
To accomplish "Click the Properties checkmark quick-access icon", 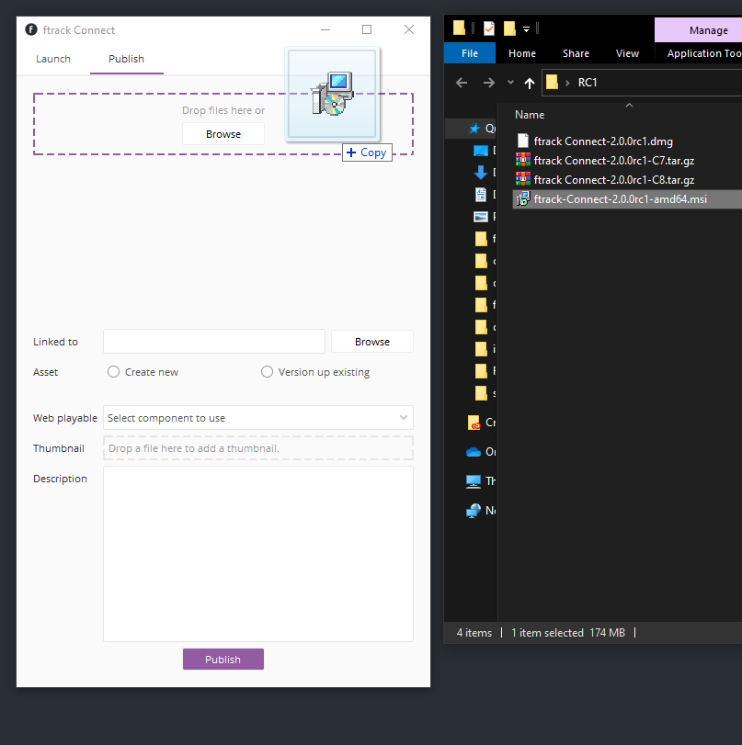I will point(489,28).
